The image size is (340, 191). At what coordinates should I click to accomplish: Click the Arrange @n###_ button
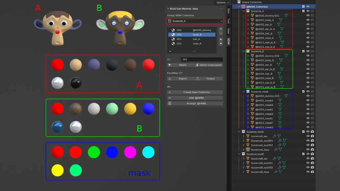coord(195,103)
